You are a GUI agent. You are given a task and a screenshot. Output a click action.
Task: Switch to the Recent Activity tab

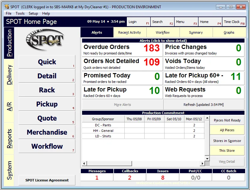click(130, 32)
